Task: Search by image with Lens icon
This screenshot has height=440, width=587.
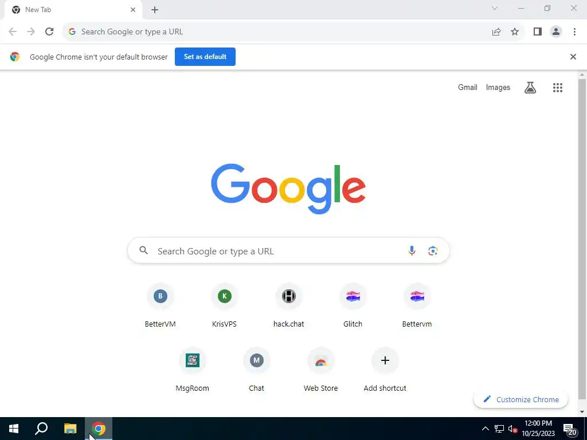Action: (433, 250)
